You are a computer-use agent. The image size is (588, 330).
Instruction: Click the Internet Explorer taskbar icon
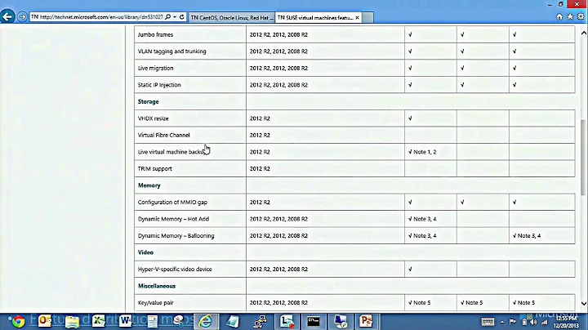206,321
